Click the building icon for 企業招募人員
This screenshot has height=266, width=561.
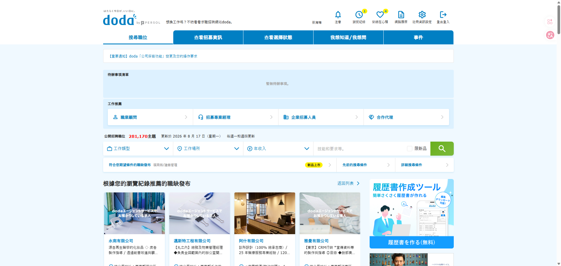(x=286, y=117)
